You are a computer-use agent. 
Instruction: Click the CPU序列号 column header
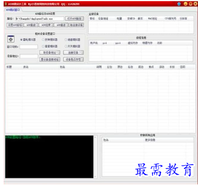[x=171, y=19]
